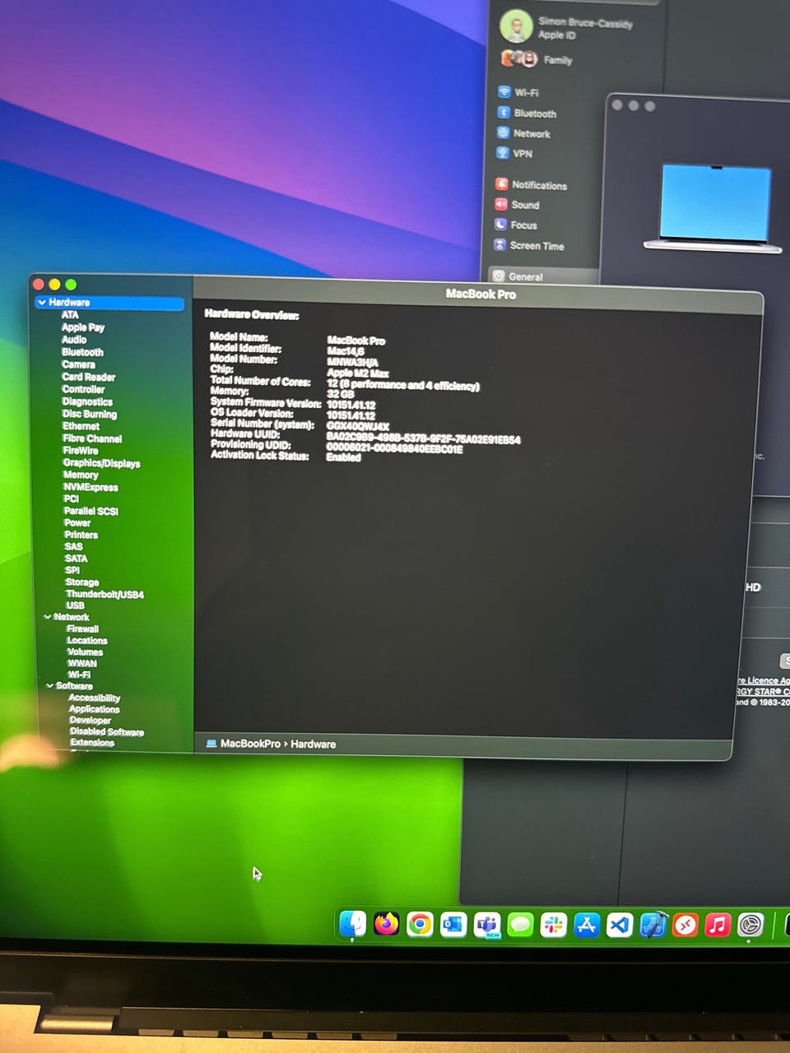
Task: Select Thunderbolt/USB4 in the sidebar
Action: 105,594
